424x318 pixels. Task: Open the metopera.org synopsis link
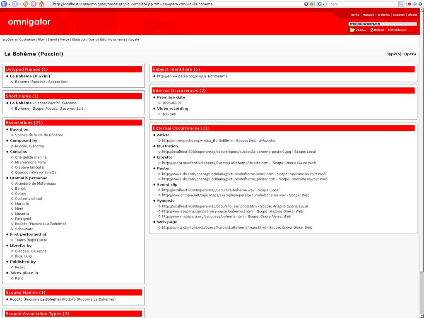[203, 216]
